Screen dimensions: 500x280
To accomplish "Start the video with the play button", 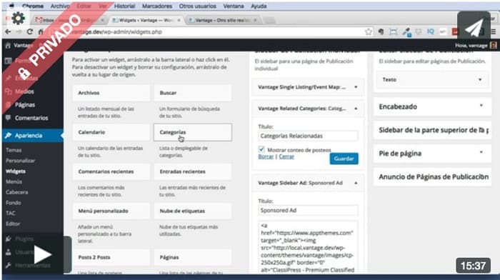I will click(42, 255).
